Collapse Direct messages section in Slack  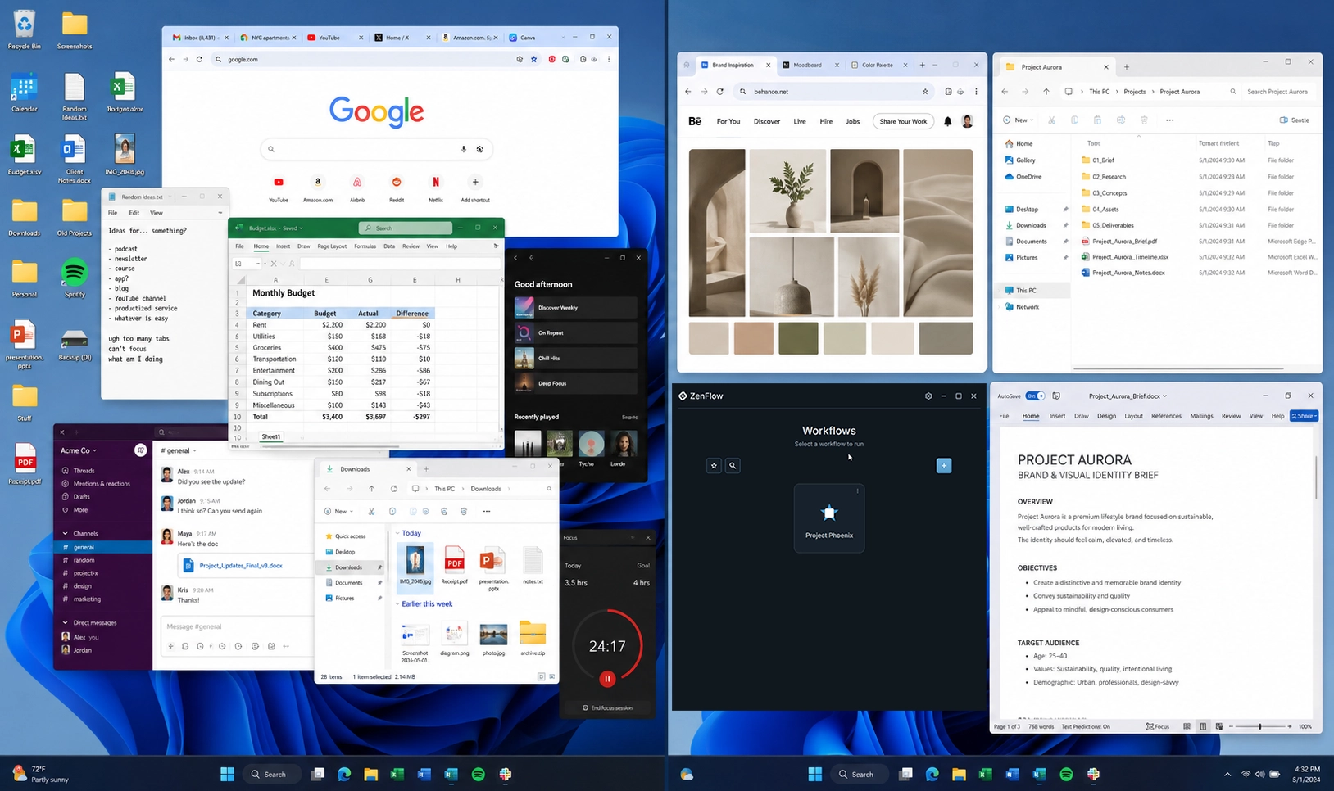(x=66, y=622)
